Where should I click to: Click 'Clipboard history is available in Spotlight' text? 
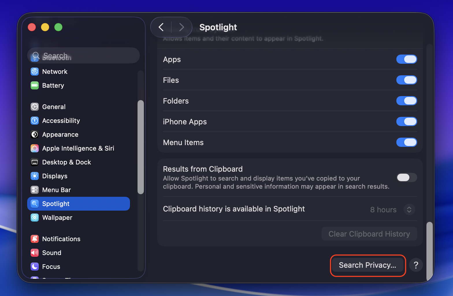pos(234,209)
